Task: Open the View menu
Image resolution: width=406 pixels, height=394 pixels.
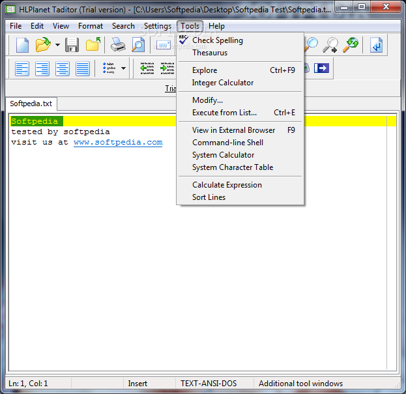Action: click(x=61, y=26)
